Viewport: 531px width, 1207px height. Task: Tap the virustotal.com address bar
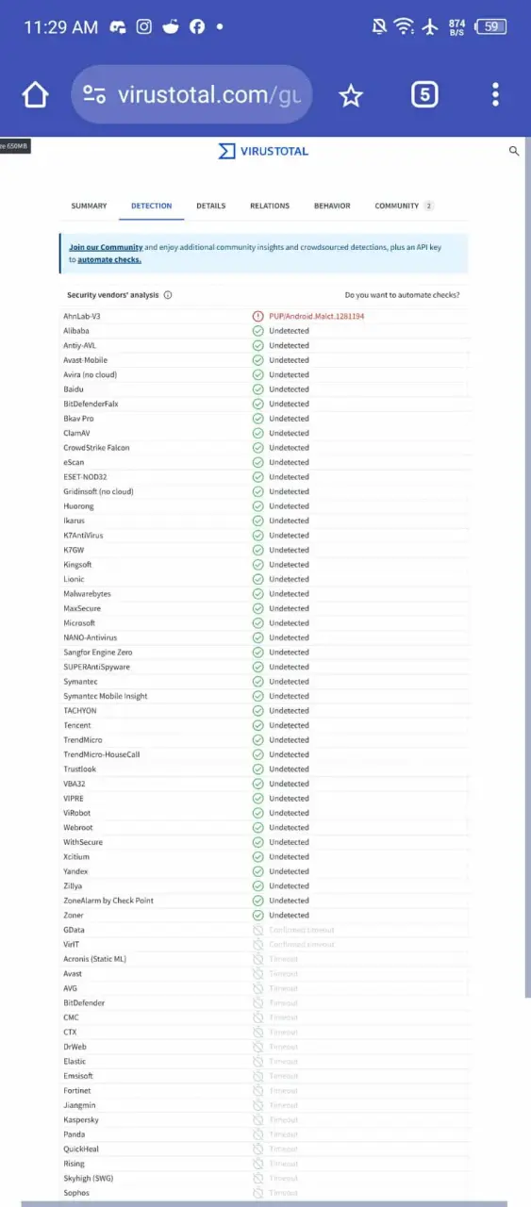tap(191, 94)
